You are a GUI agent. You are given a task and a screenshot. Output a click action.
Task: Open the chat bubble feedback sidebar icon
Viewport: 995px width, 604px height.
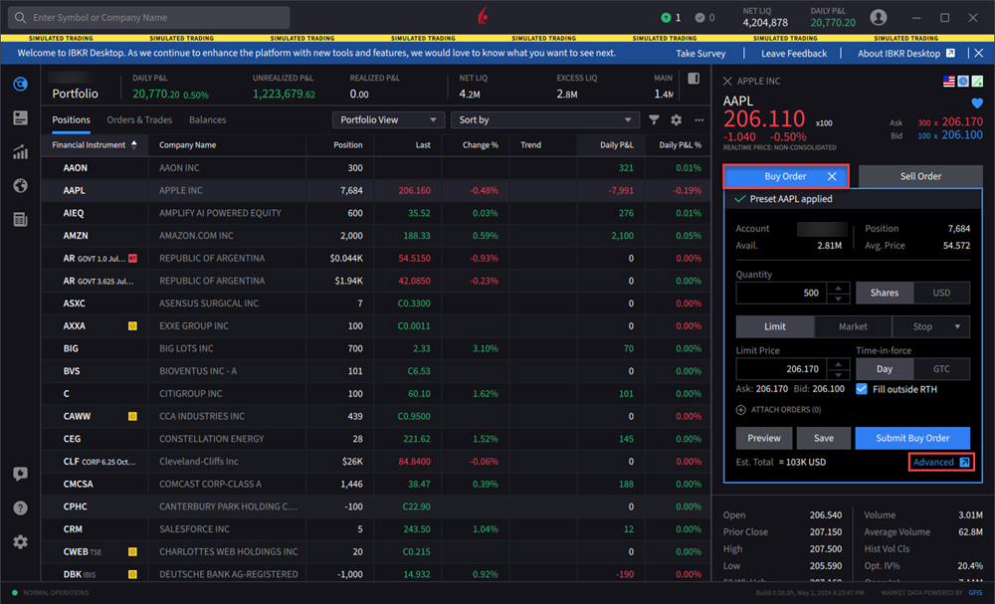tap(20, 474)
